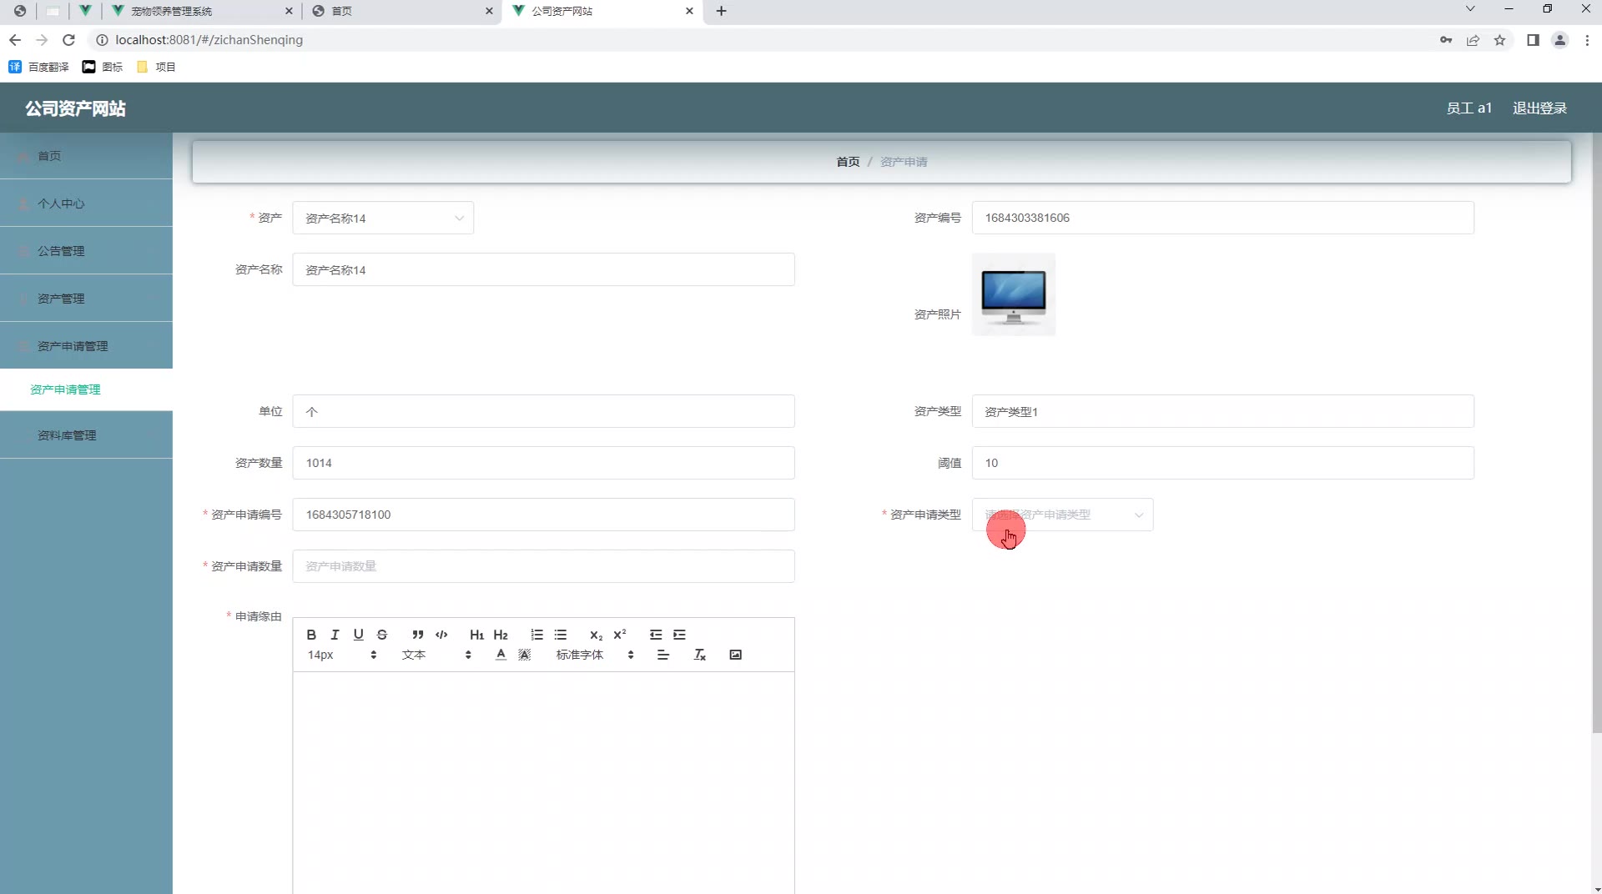
Task: Open the font color picker
Action: 501,655
